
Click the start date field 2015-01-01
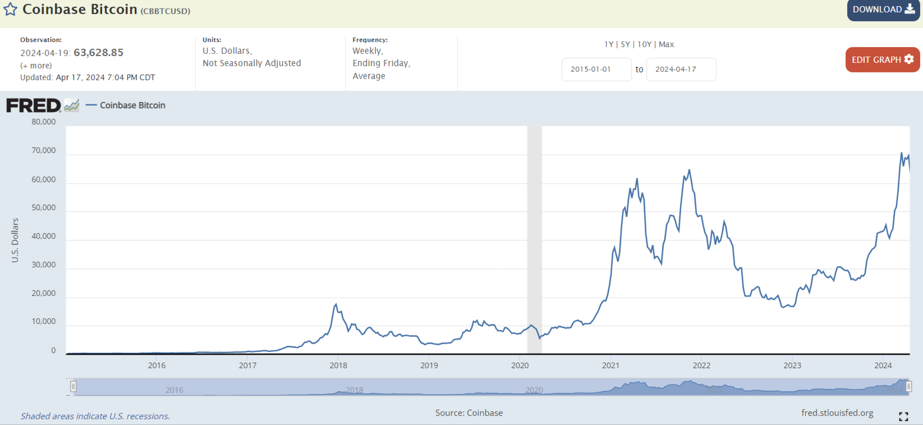tap(596, 69)
